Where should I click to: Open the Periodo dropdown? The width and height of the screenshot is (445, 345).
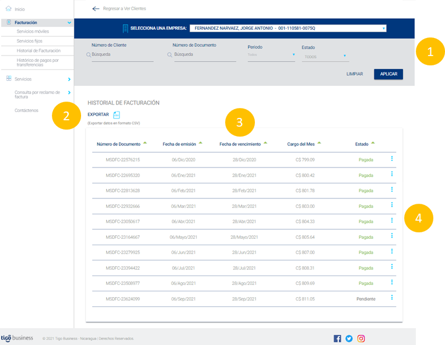[271, 55]
